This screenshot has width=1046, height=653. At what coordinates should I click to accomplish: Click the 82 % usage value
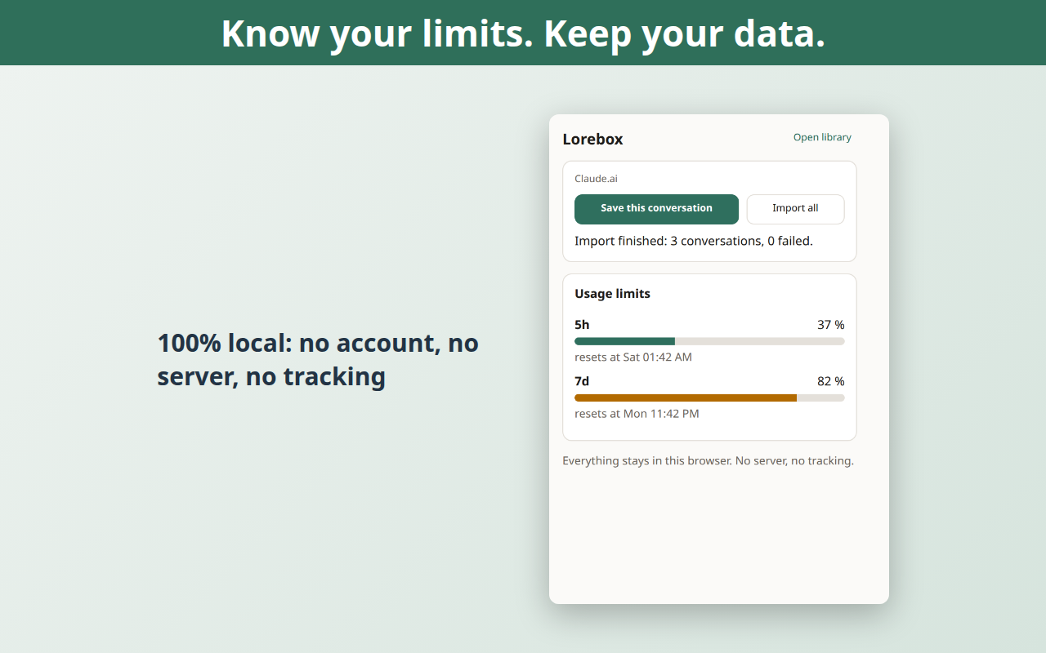[x=831, y=381]
